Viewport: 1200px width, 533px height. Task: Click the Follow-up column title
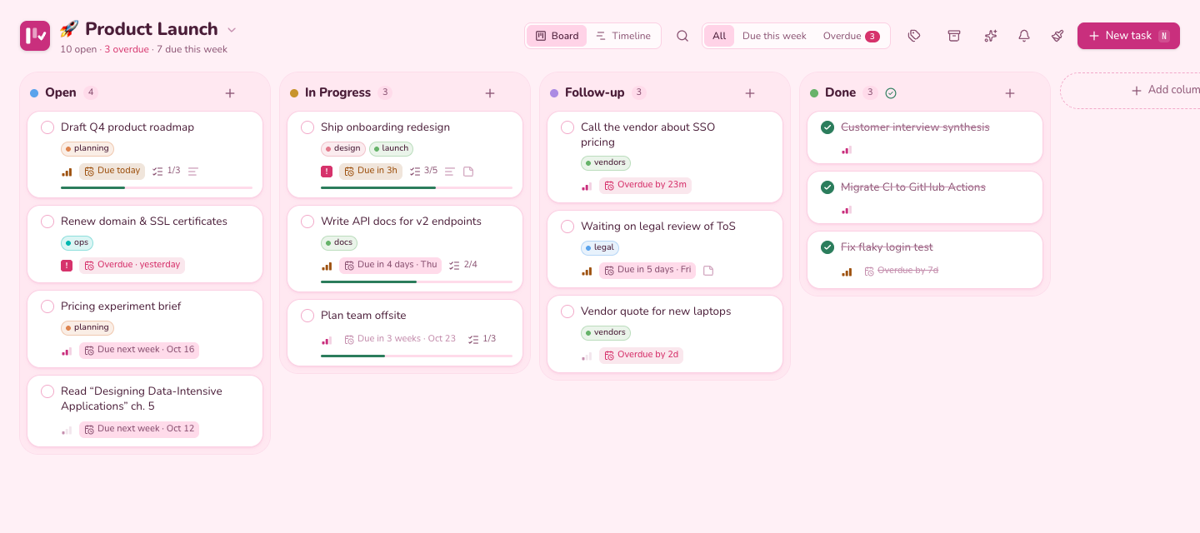point(594,92)
